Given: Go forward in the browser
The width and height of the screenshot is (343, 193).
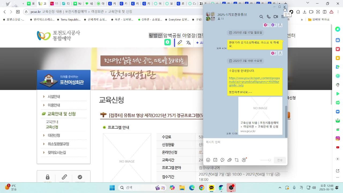Looking at the screenshot, I should pos(11,12).
